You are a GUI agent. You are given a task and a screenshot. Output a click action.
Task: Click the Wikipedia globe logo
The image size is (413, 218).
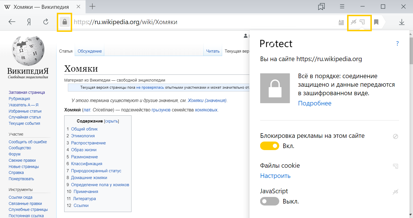(x=28, y=51)
